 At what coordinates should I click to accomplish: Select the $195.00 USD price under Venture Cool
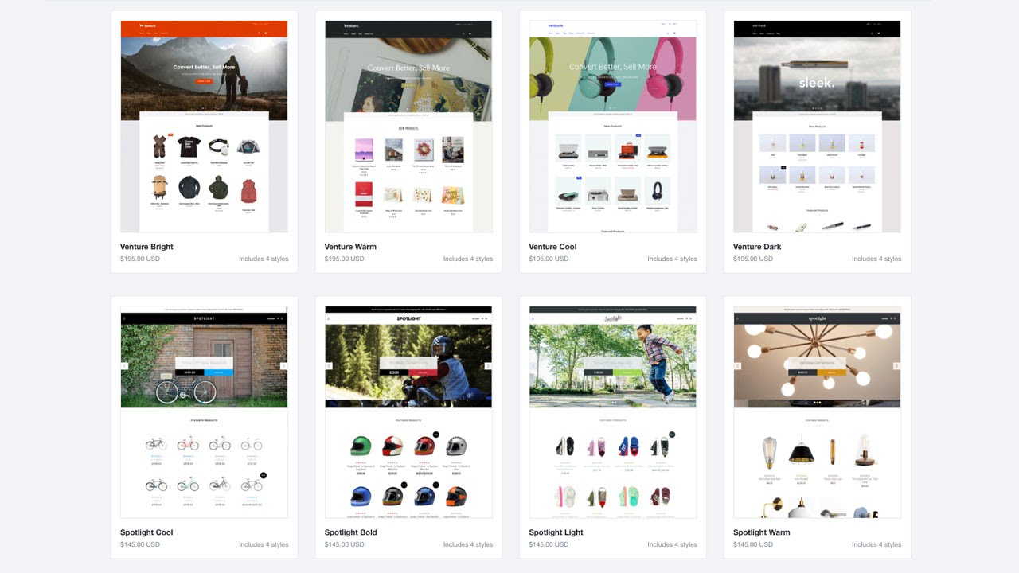(x=549, y=259)
